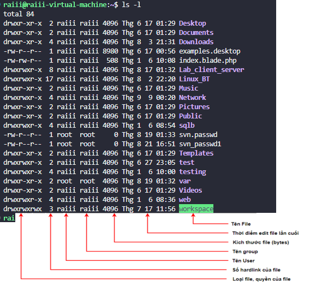Click the Pictures directory name

pyautogui.click(x=194, y=106)
